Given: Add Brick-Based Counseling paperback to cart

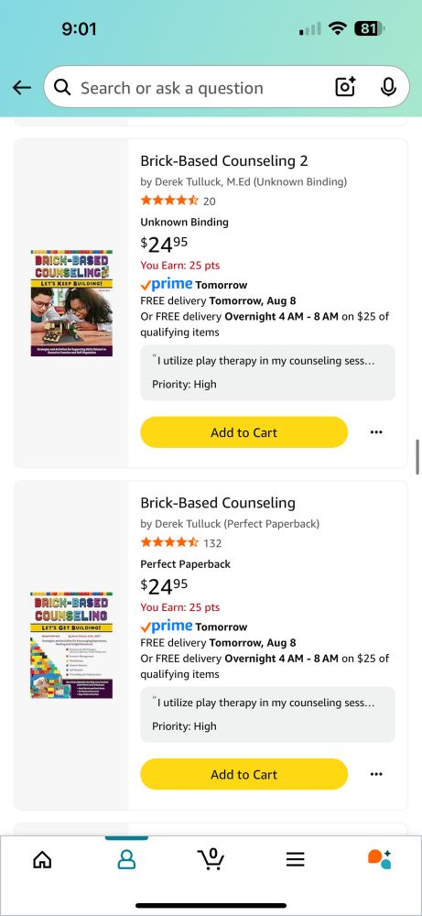Looking at the screenshot, I should (x=244, y=774).
